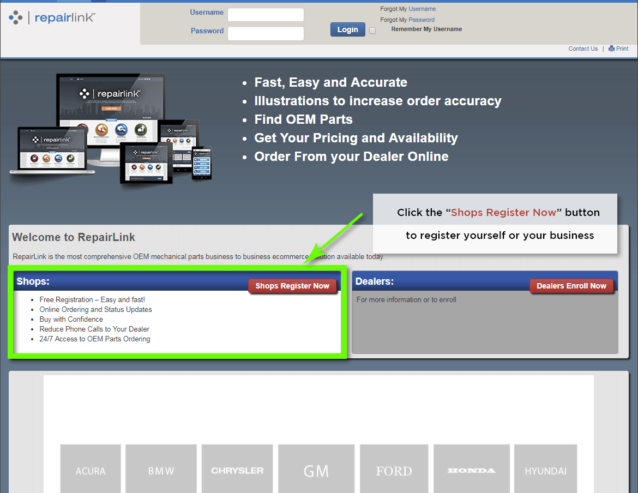Focus the Username input field
The height and width of the screenshot is (493, 638).
pyautogui.click(x=266, y=15)
